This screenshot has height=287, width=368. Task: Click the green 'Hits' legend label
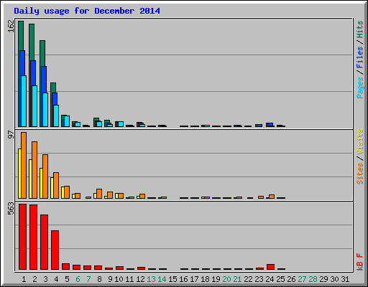tap(360, 29)
